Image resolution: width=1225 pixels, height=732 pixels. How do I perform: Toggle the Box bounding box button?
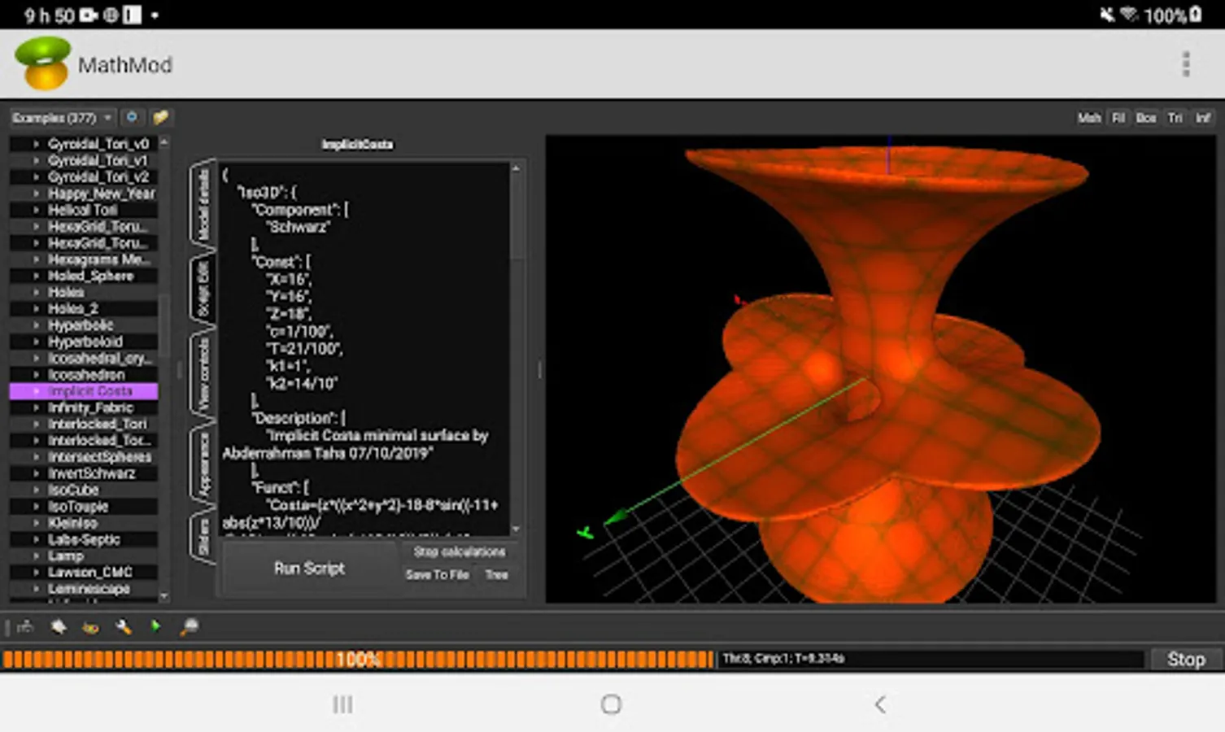point(1146,118)
